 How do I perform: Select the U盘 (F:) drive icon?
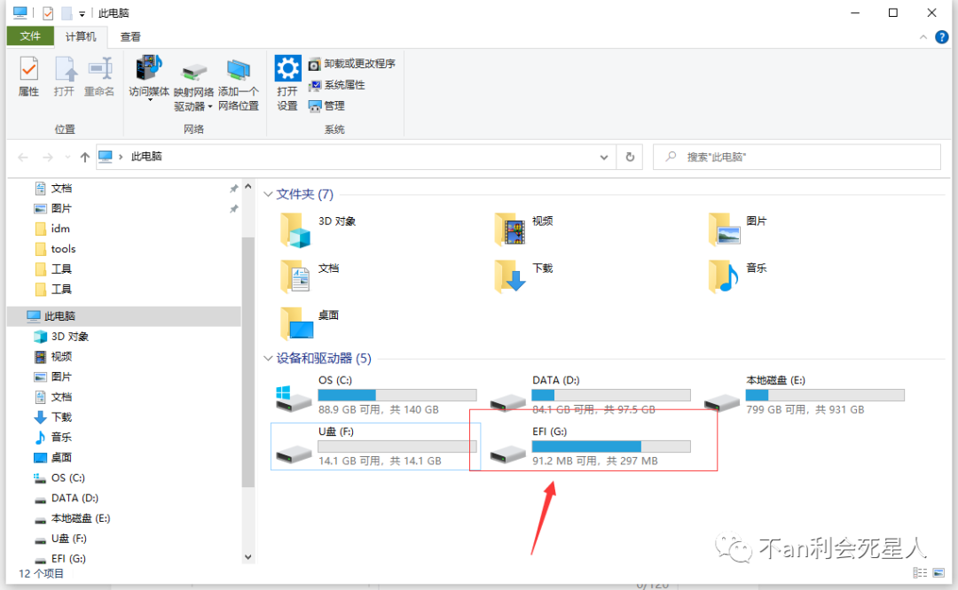tap(294, 454)
